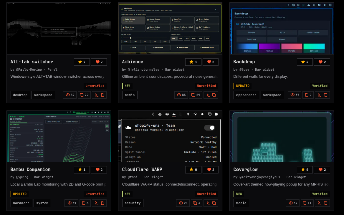This screenshot has width=344, height=215.
Task: Filter by the appearance tag
Action: click(246, 95)
